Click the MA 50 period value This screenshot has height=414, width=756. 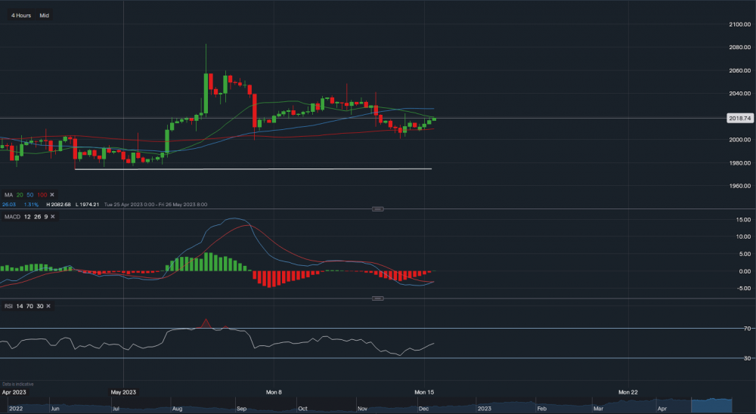pos(29,195)
